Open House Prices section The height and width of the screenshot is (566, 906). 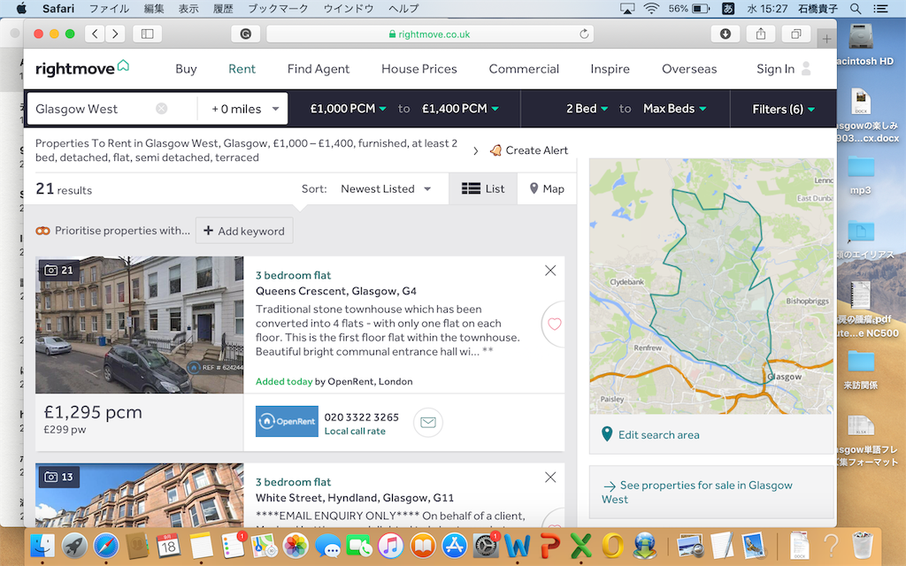pyautogui.click(x=418, y=69)
